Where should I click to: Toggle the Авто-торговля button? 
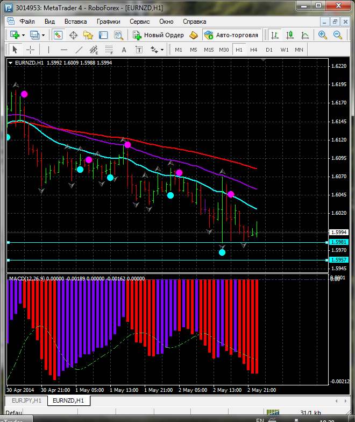[x=232, y=35]
